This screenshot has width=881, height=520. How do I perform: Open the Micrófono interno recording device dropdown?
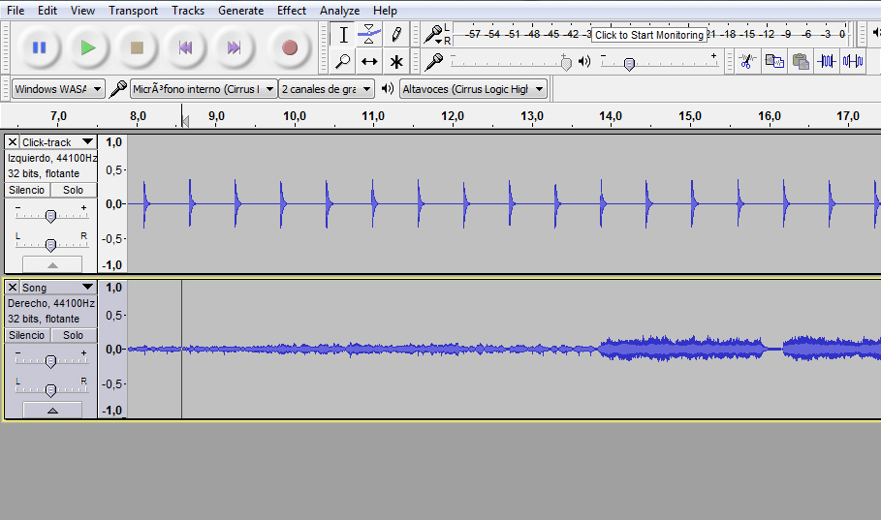(x=204, y=89)
